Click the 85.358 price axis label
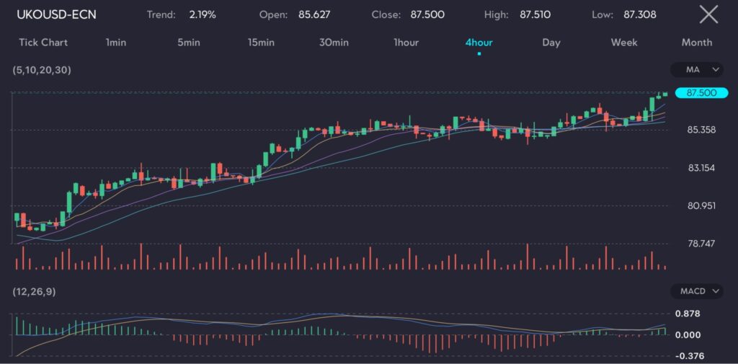 click(701, 130)
